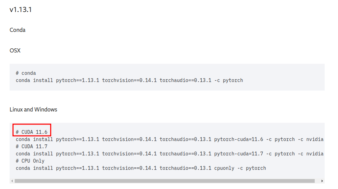Click the Conda heading
Image resolution: width=338 pixels, height=189 pixels.
[17, 30]
